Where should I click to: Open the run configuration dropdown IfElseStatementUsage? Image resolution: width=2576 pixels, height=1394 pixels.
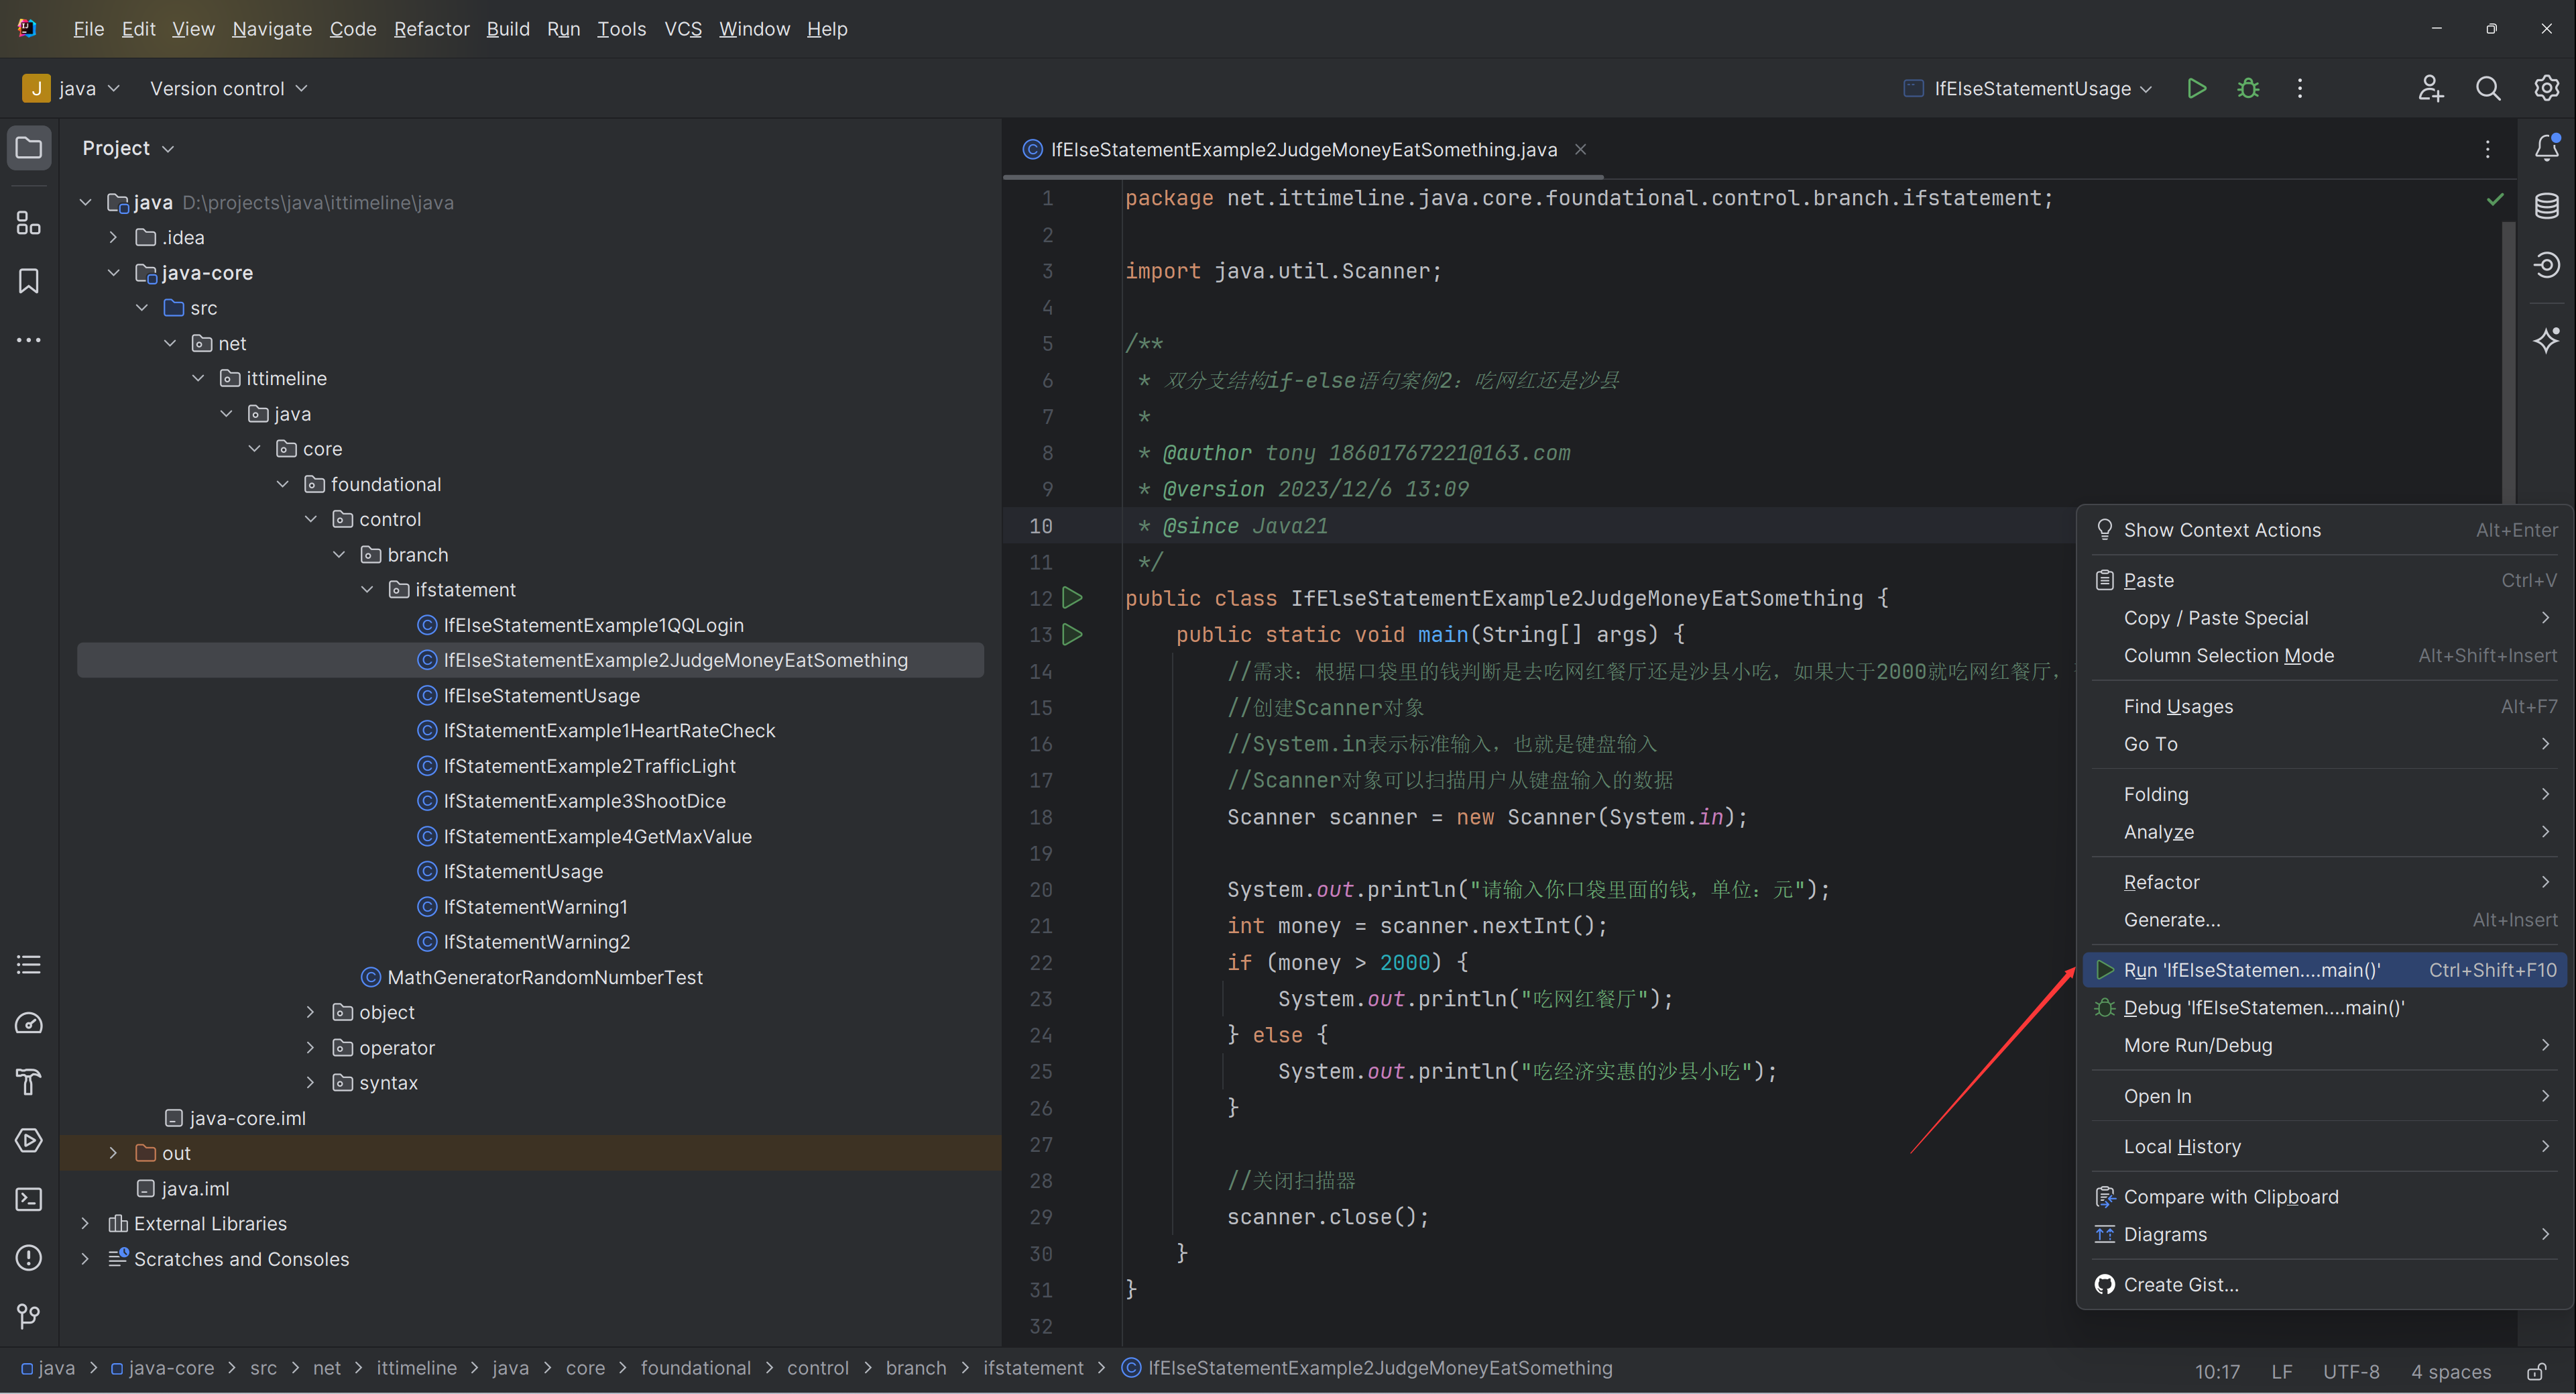[2028, 88]
